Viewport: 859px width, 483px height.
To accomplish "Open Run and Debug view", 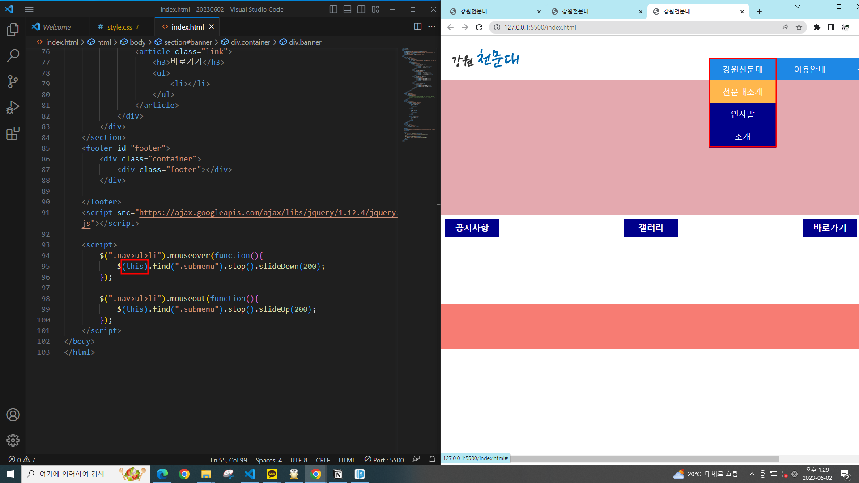I will click(x=13, y=107).
